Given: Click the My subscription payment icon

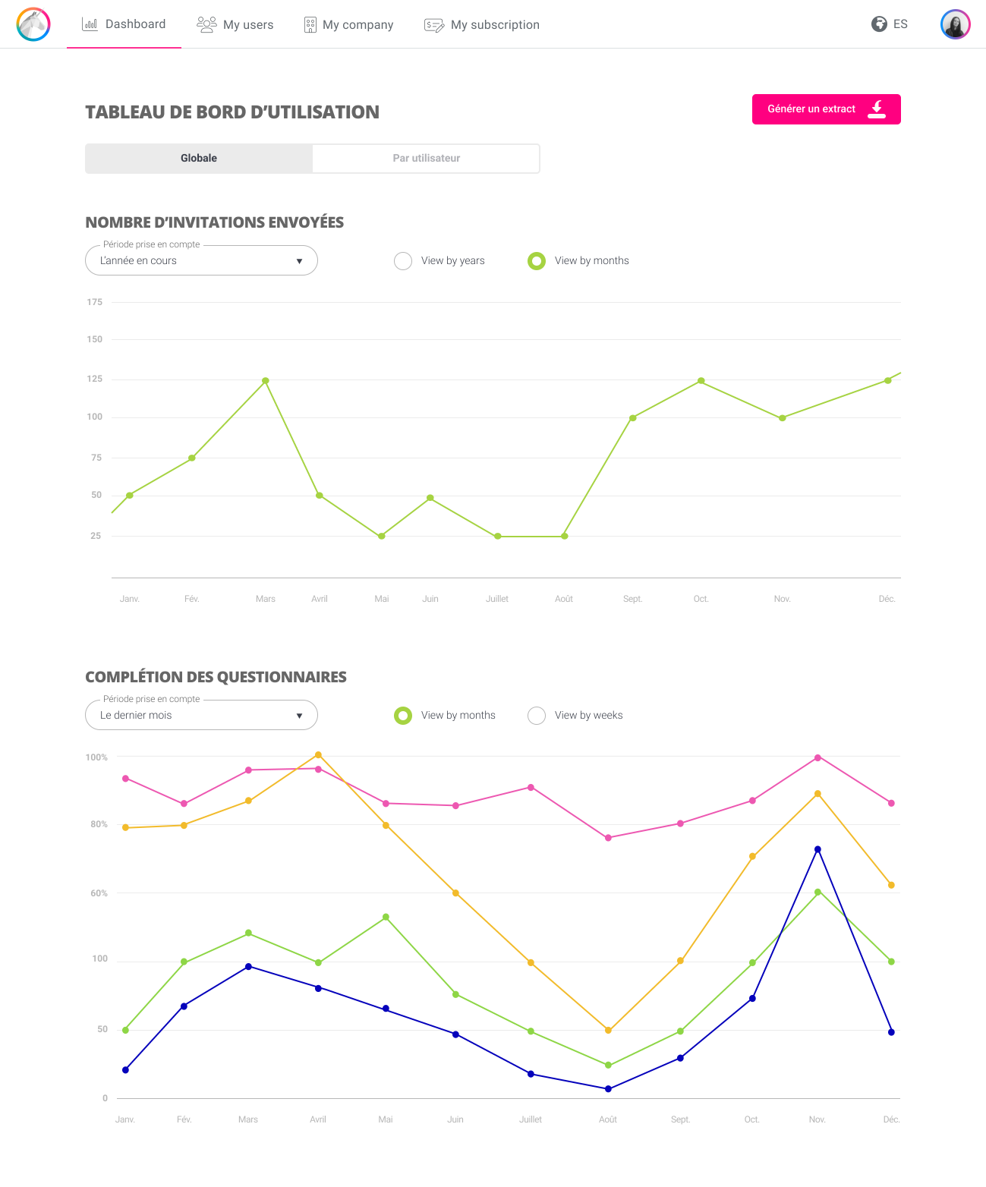Looking at the screenshot, I should pyautogui.click(x=434, y=25).
